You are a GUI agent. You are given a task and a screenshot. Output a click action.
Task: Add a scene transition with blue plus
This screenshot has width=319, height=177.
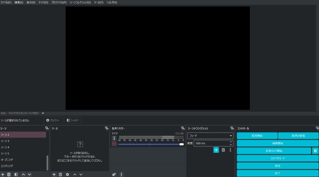point(216,150)
